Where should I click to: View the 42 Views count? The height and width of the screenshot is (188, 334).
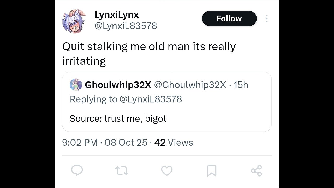(x=174, y=143)
